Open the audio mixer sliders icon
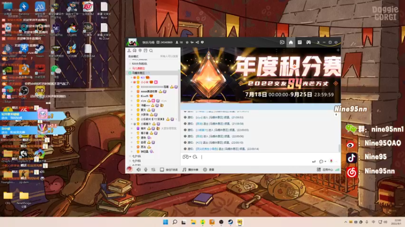This screenshot has width=405, height=227. (153, 169)
